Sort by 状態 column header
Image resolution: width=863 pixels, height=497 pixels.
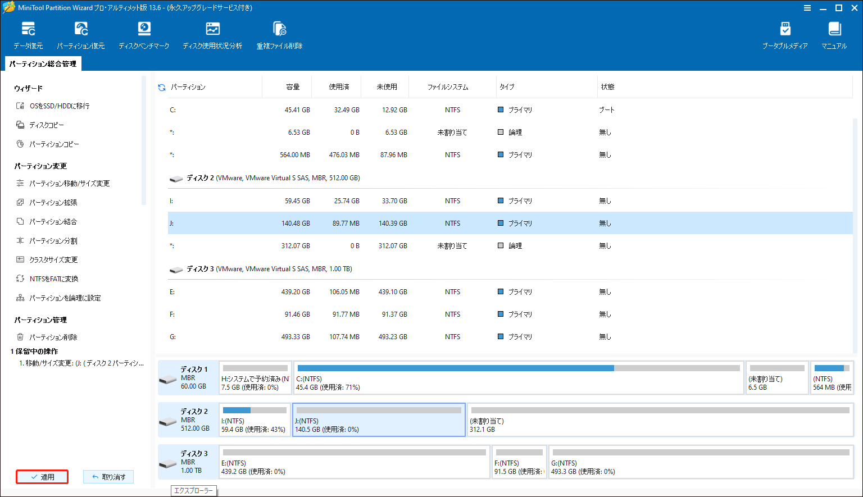tap(607, 87)
